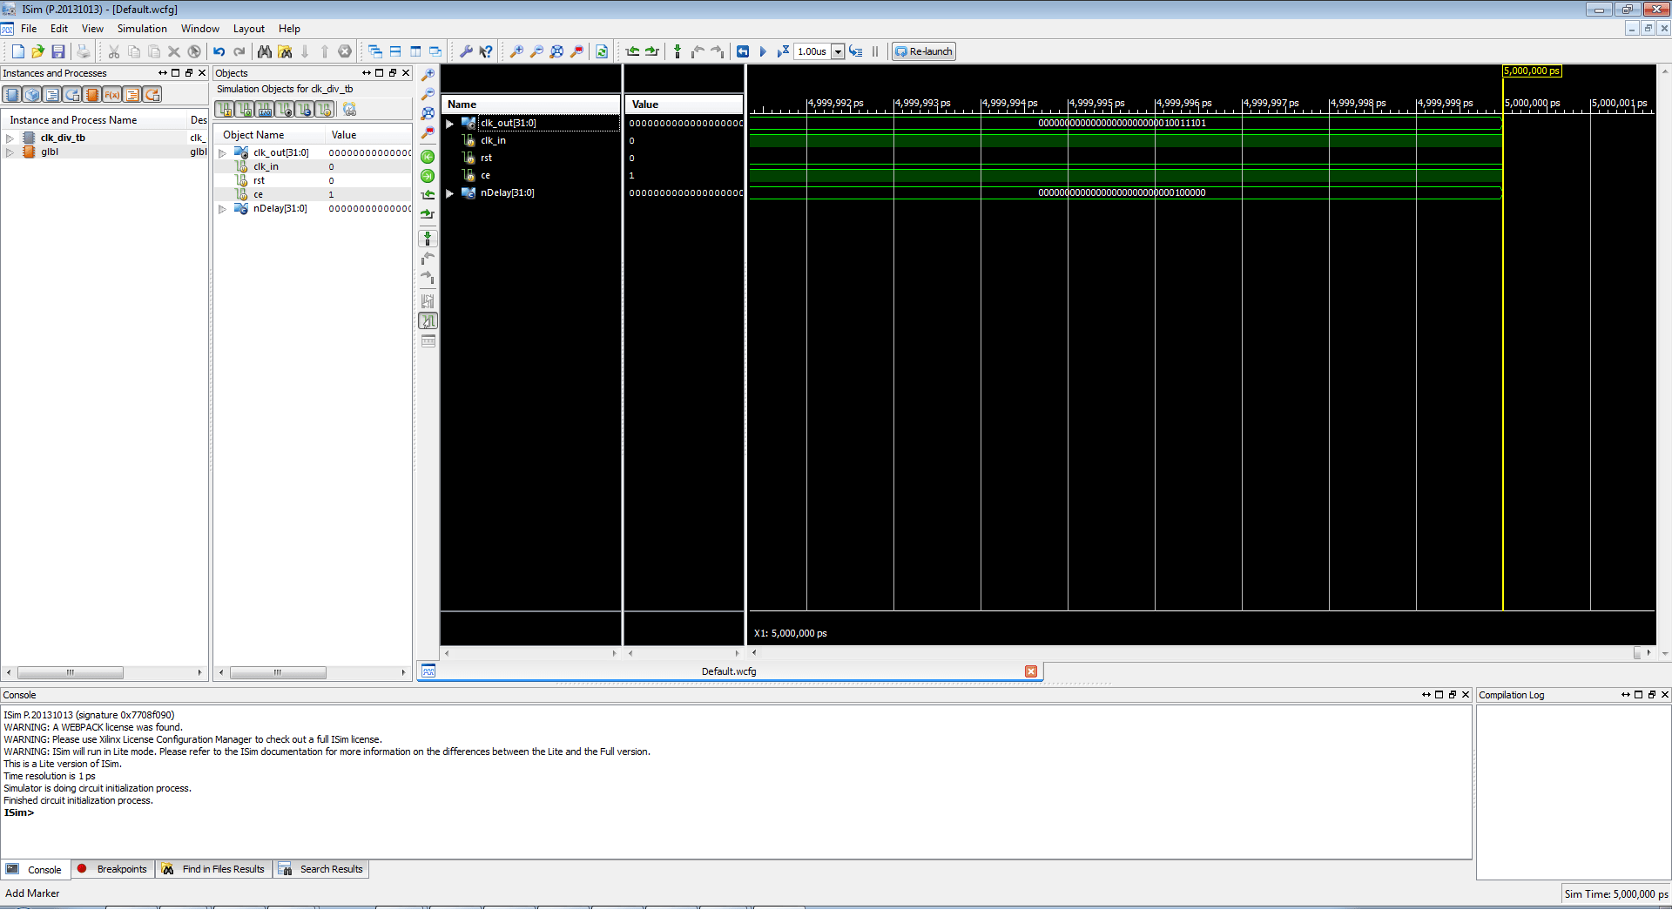Viewport: 1672px width, 910px height.
Task: Click the Break pause icon
Action: [x=875, y=51]
